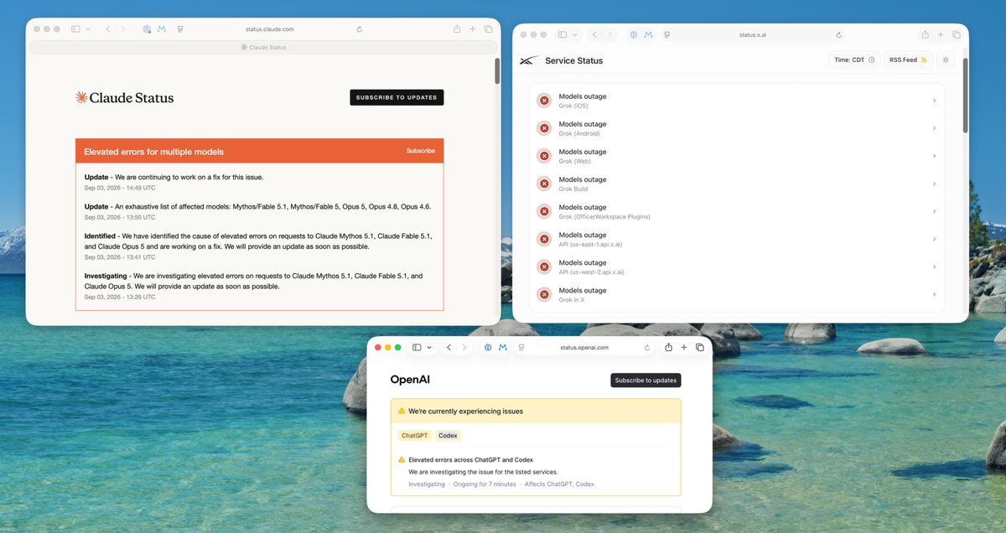Reload the status.claude.com page
Viewport: 1006px width, 533px height.
click(360, 28)
